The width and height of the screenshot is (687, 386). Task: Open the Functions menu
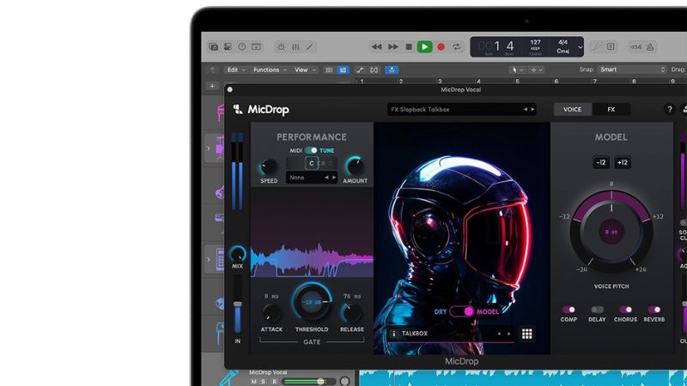click(270, 69)
